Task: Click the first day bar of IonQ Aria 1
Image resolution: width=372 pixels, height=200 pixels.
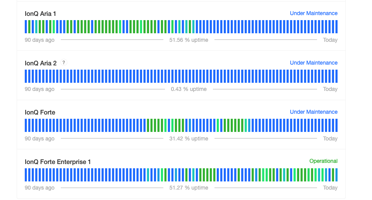Action: 26,27
